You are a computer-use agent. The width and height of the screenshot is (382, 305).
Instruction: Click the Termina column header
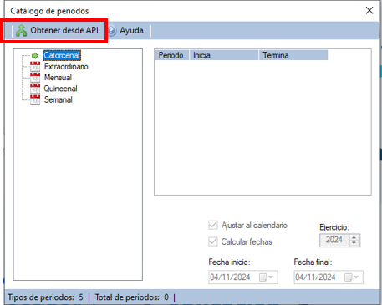click(x=293, y=55)
